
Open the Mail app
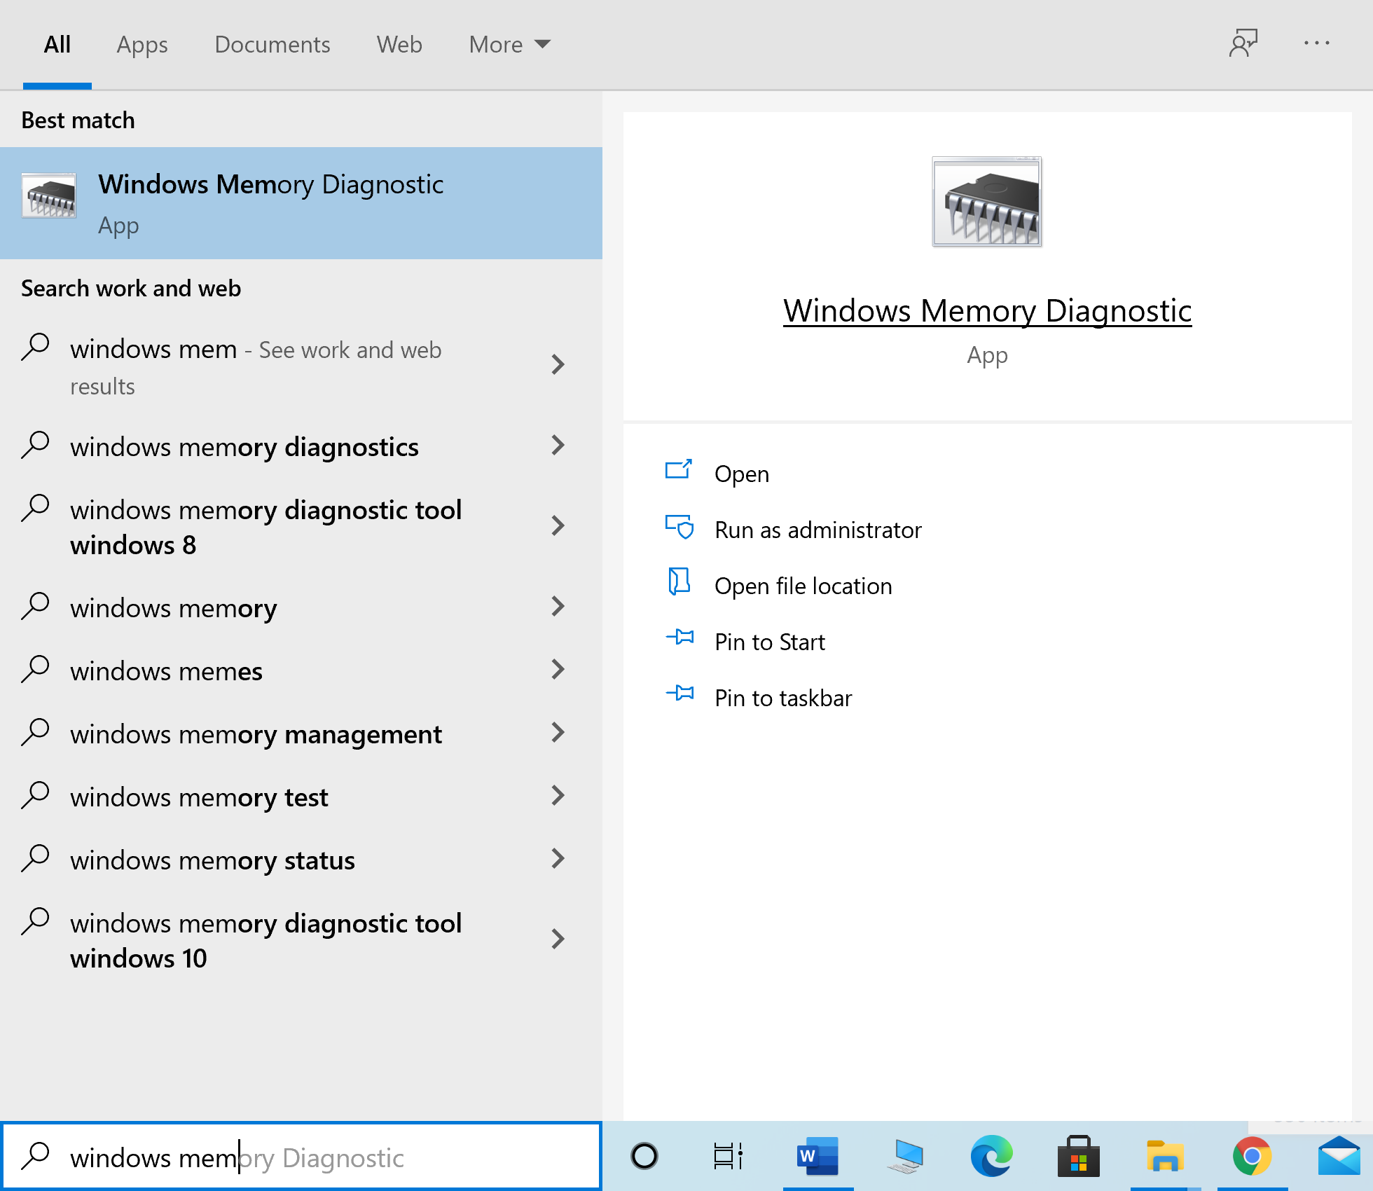(1339, 1157)
